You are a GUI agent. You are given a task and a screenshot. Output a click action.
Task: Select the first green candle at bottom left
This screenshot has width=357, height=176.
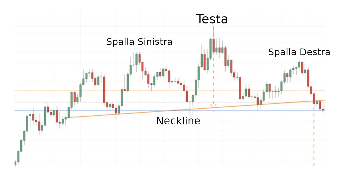pyautogui.click(x=15, y=163)
